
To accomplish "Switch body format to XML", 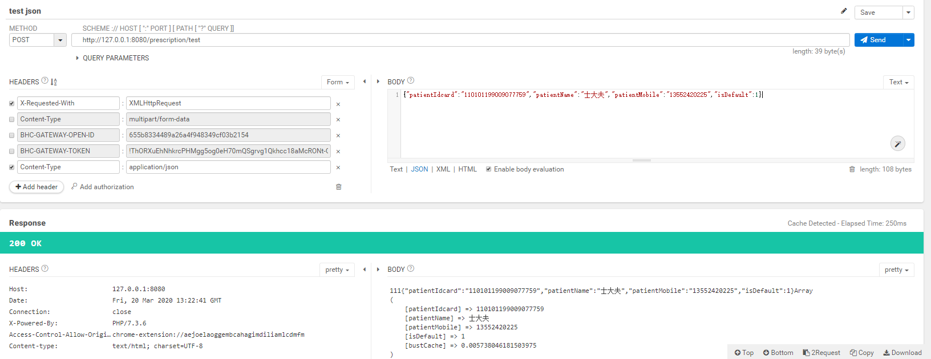I will [x=443, y=169].
